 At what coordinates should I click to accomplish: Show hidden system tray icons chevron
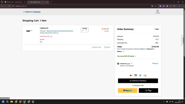point(164,102)
